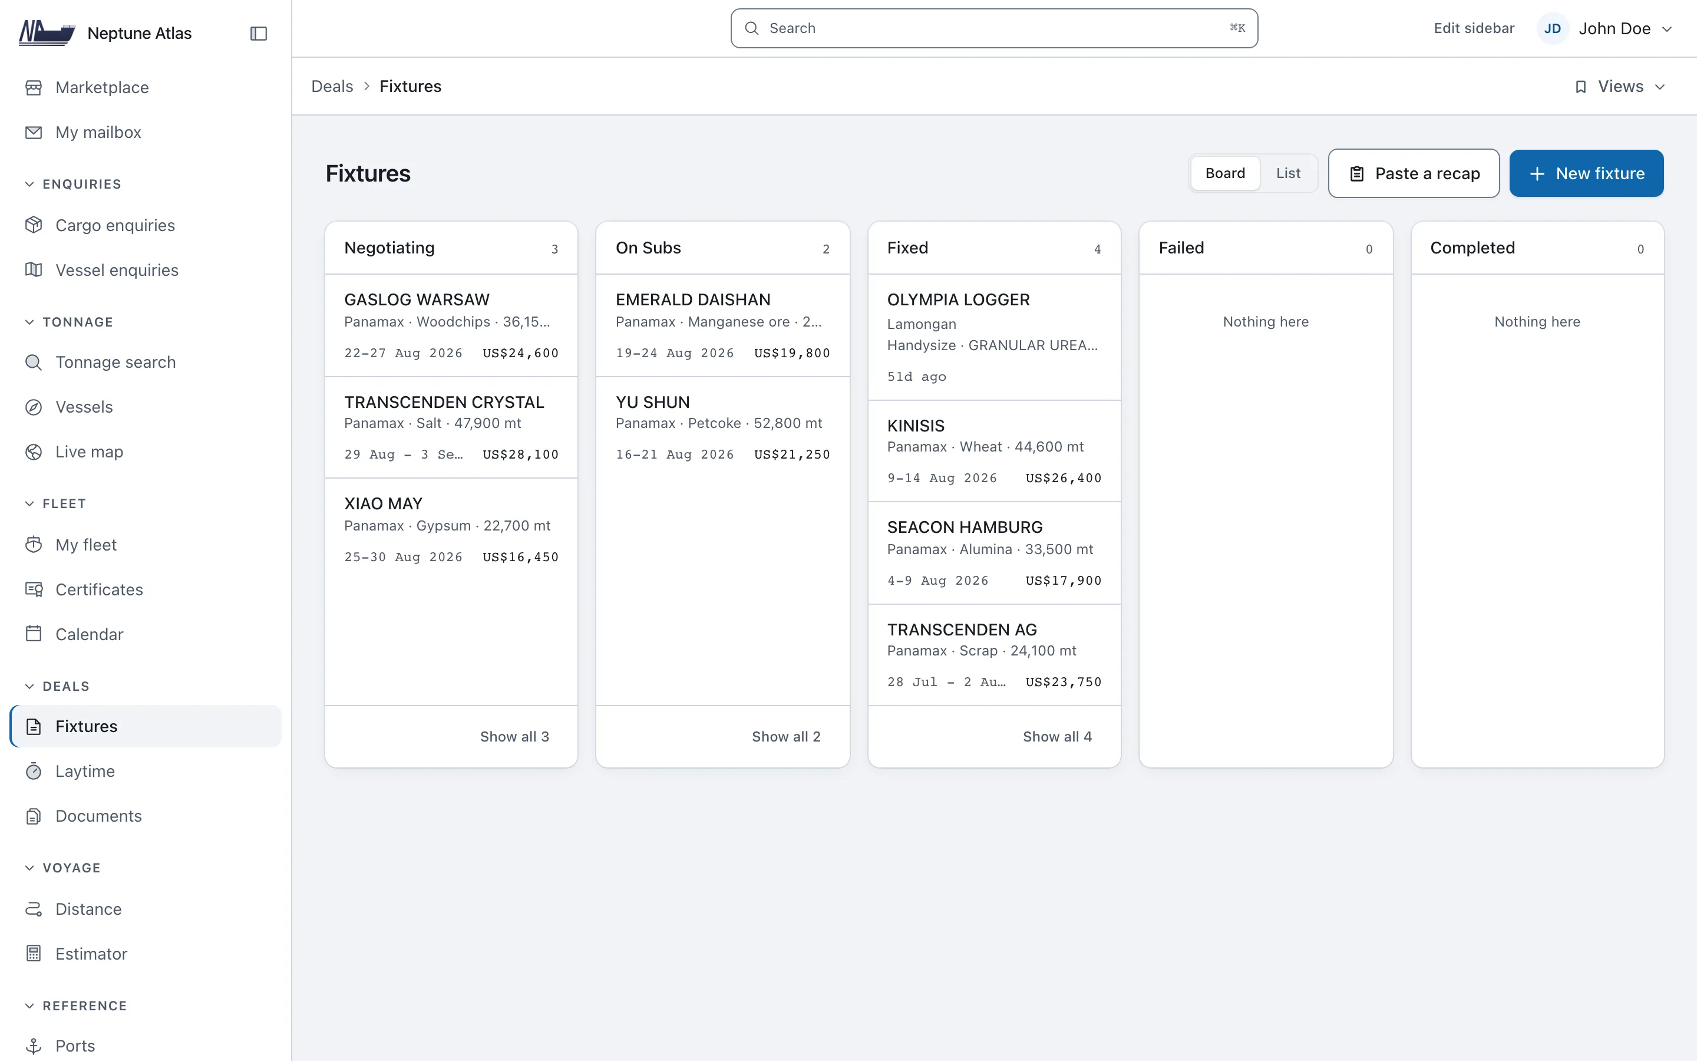Click the Distance route icon
This screenshot has height=1061, width=1697.
pyautogui.click(x=34, y=909)
